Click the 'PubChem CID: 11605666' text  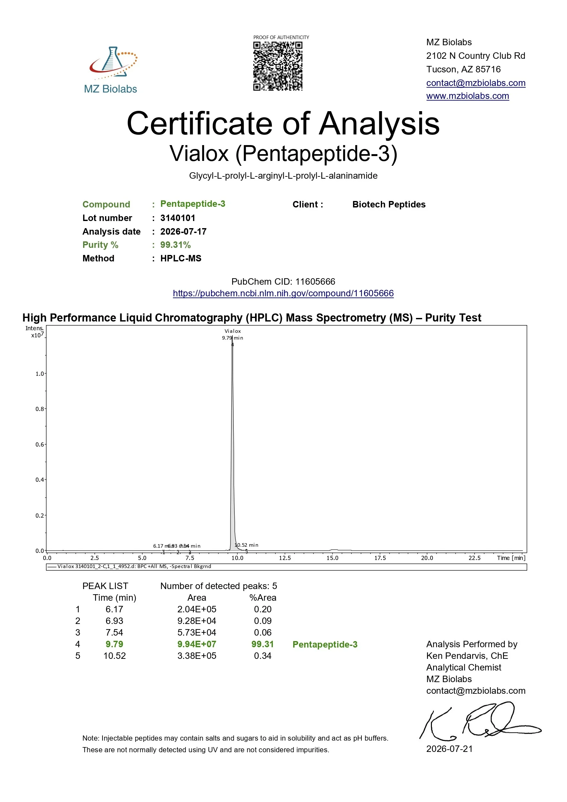point(283,281)
